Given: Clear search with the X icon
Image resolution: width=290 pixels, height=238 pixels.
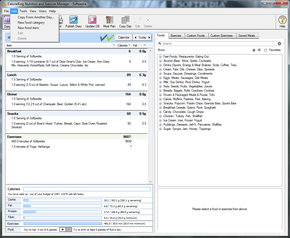Looking at the screenshot, I should pos(279,44).
